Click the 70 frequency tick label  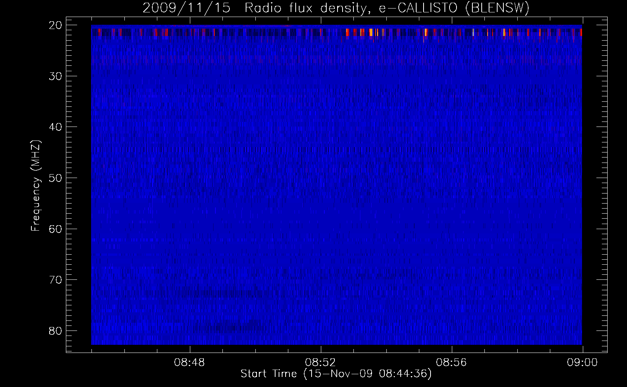(56, 280)
